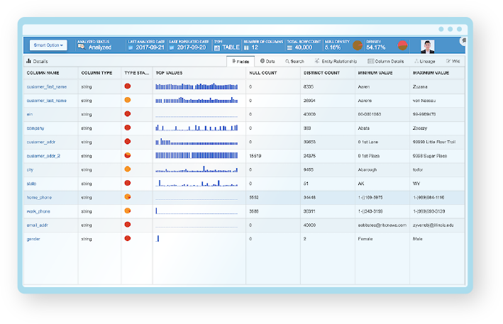Open the work_phone column link
The image size is (503, 324).
click(38, 211)
